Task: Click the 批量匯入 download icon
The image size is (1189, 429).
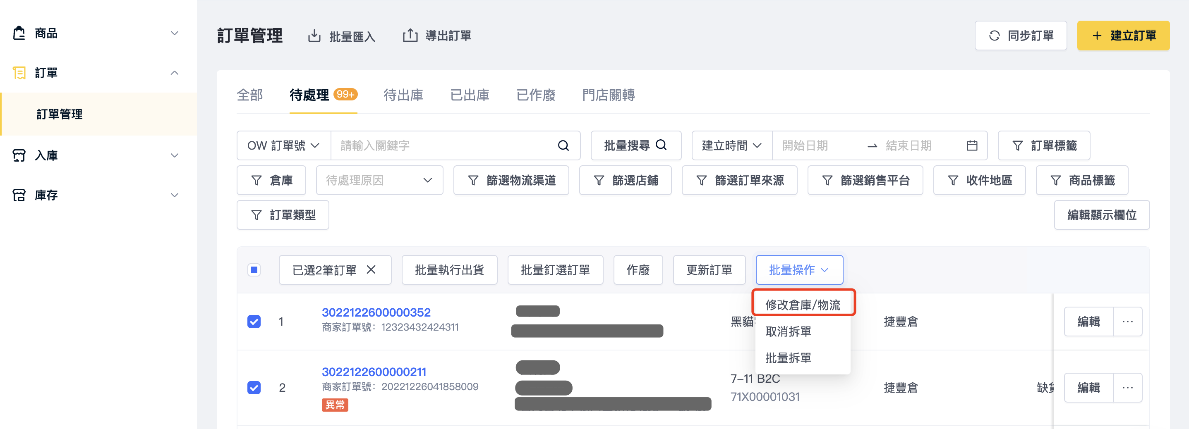Action: pyautogui.click(x=314, y=36)
